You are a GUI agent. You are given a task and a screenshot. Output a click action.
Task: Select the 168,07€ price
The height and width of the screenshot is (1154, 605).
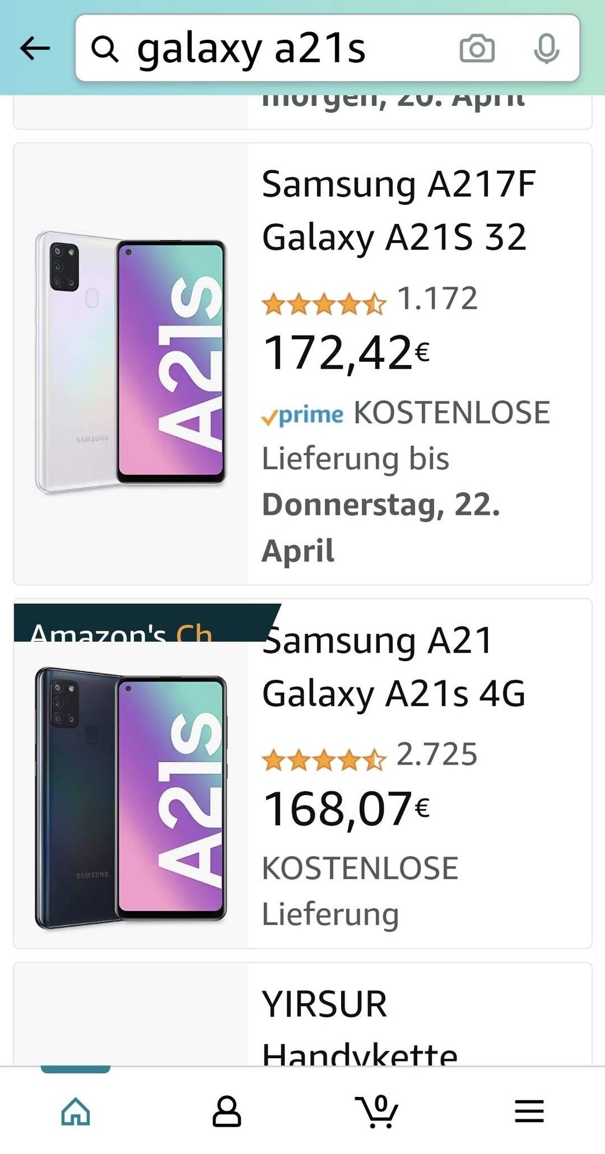click(x=346, y=809)
